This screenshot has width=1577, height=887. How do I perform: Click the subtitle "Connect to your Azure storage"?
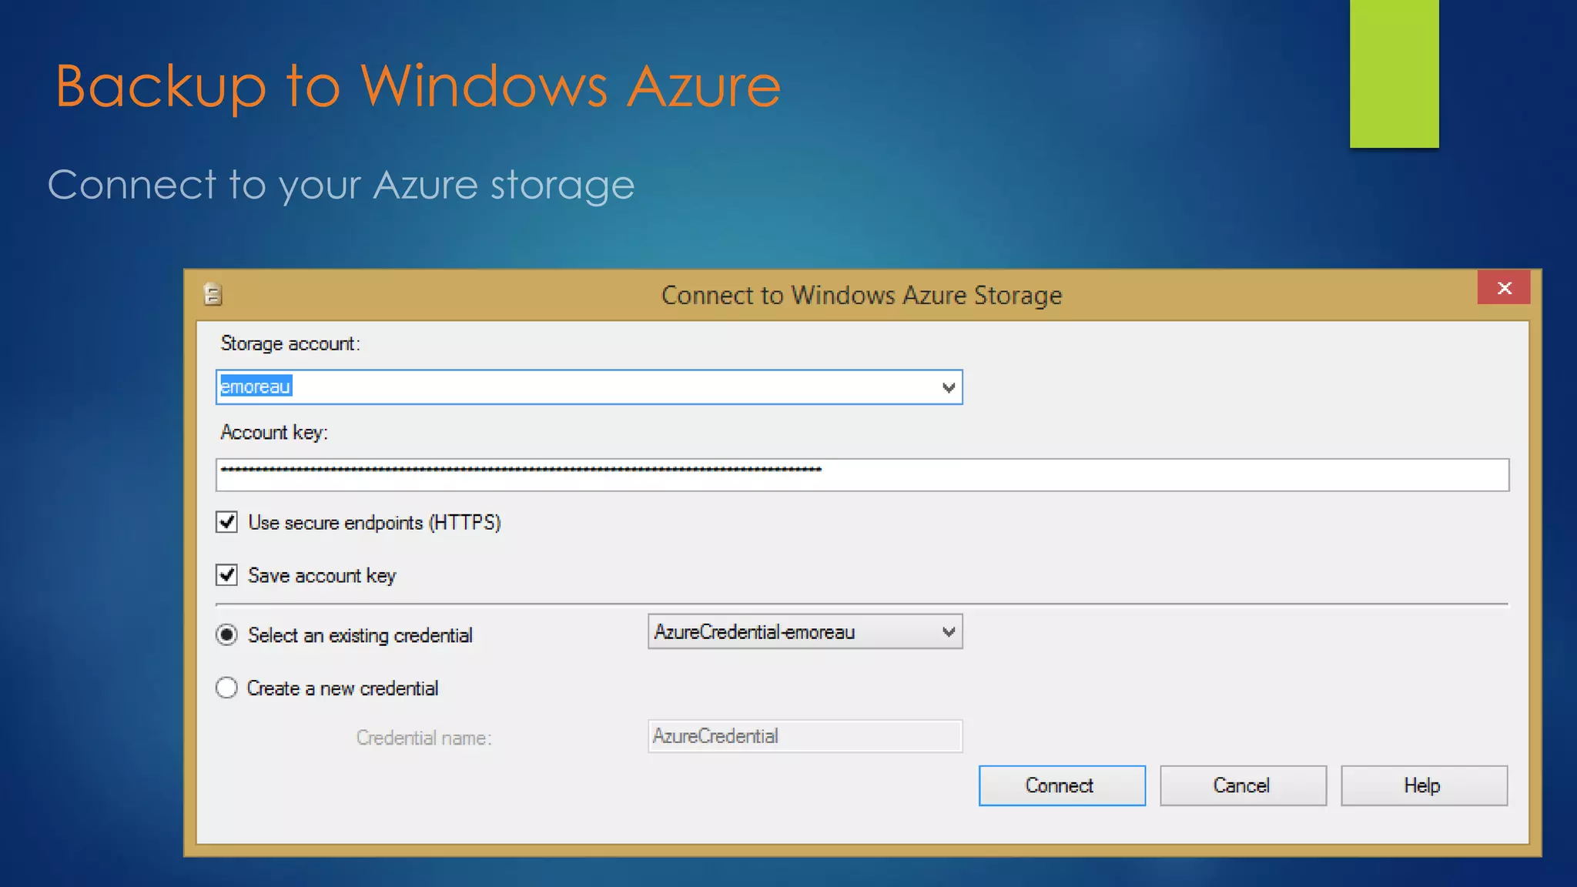pos(341,185)
